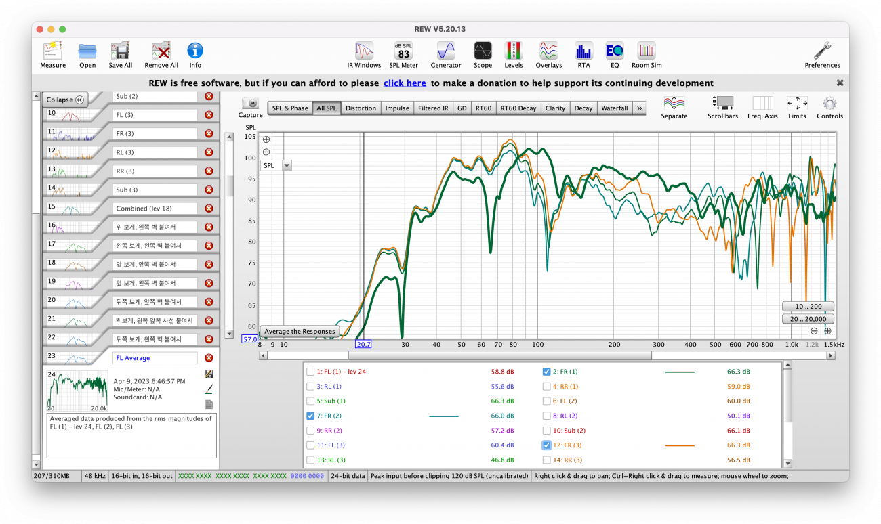Uncheck trace 2: FR (1)
Viewport: 881px width, 524px height.
[546, 372]
